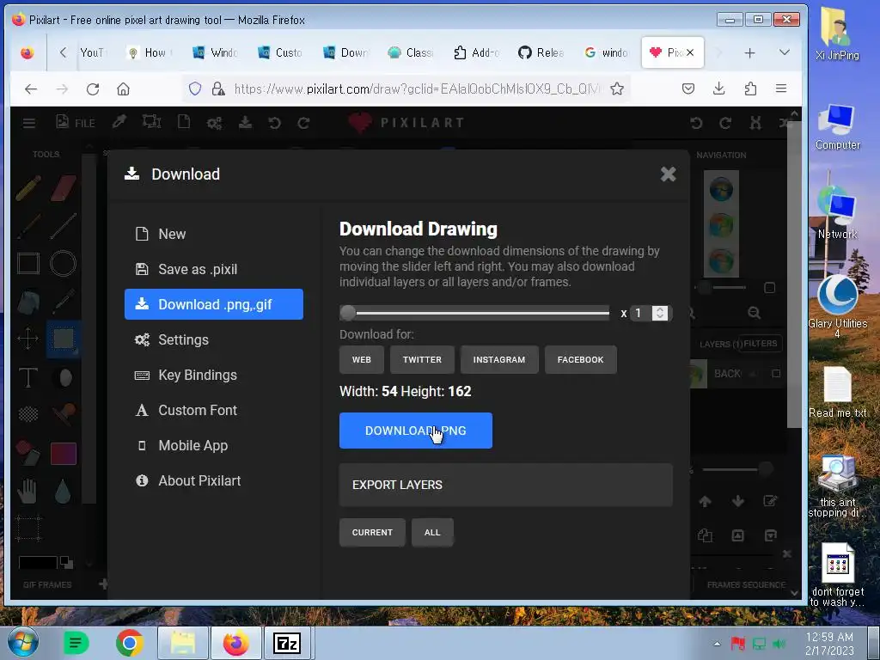The height and width of the screenshot is (660, 880).
Task: Click the download size slider handle
Action: tap(348, 313)
